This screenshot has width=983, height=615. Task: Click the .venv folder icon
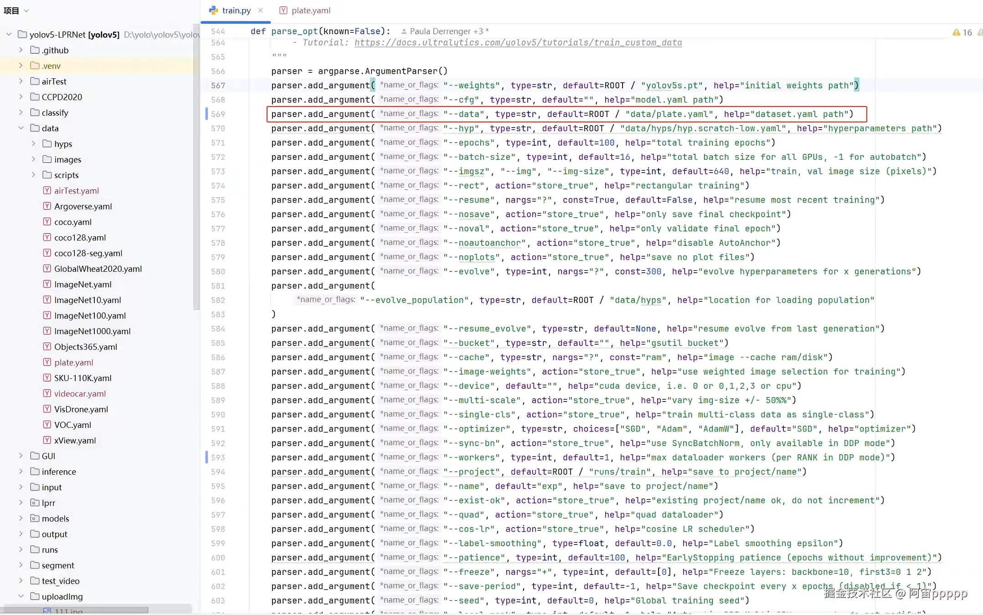(35, 66)
